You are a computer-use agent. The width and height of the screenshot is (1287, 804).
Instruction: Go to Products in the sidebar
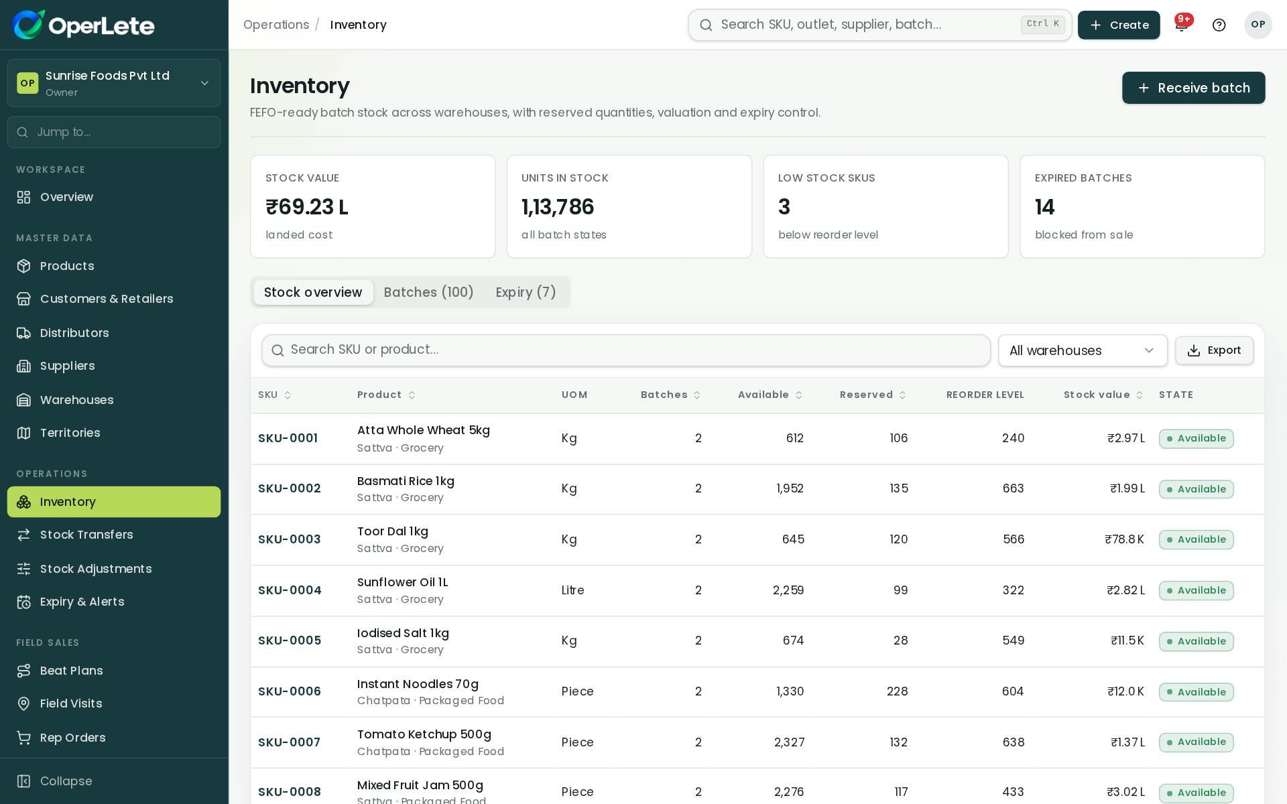point(114,266)
